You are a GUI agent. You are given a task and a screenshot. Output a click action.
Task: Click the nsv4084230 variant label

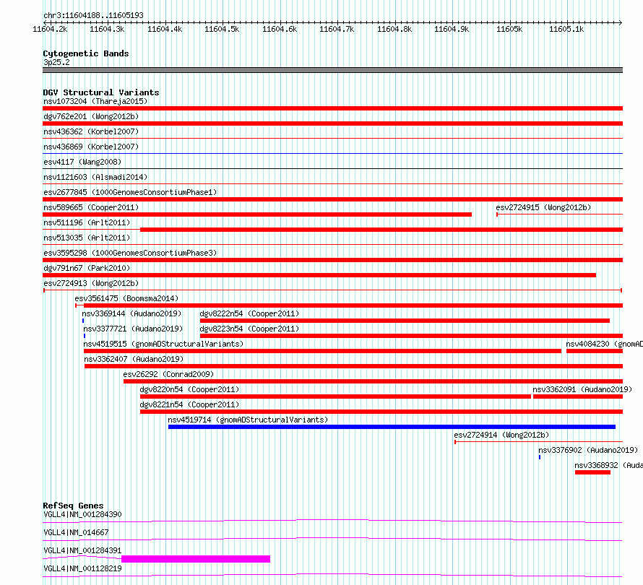pos(604,344)
